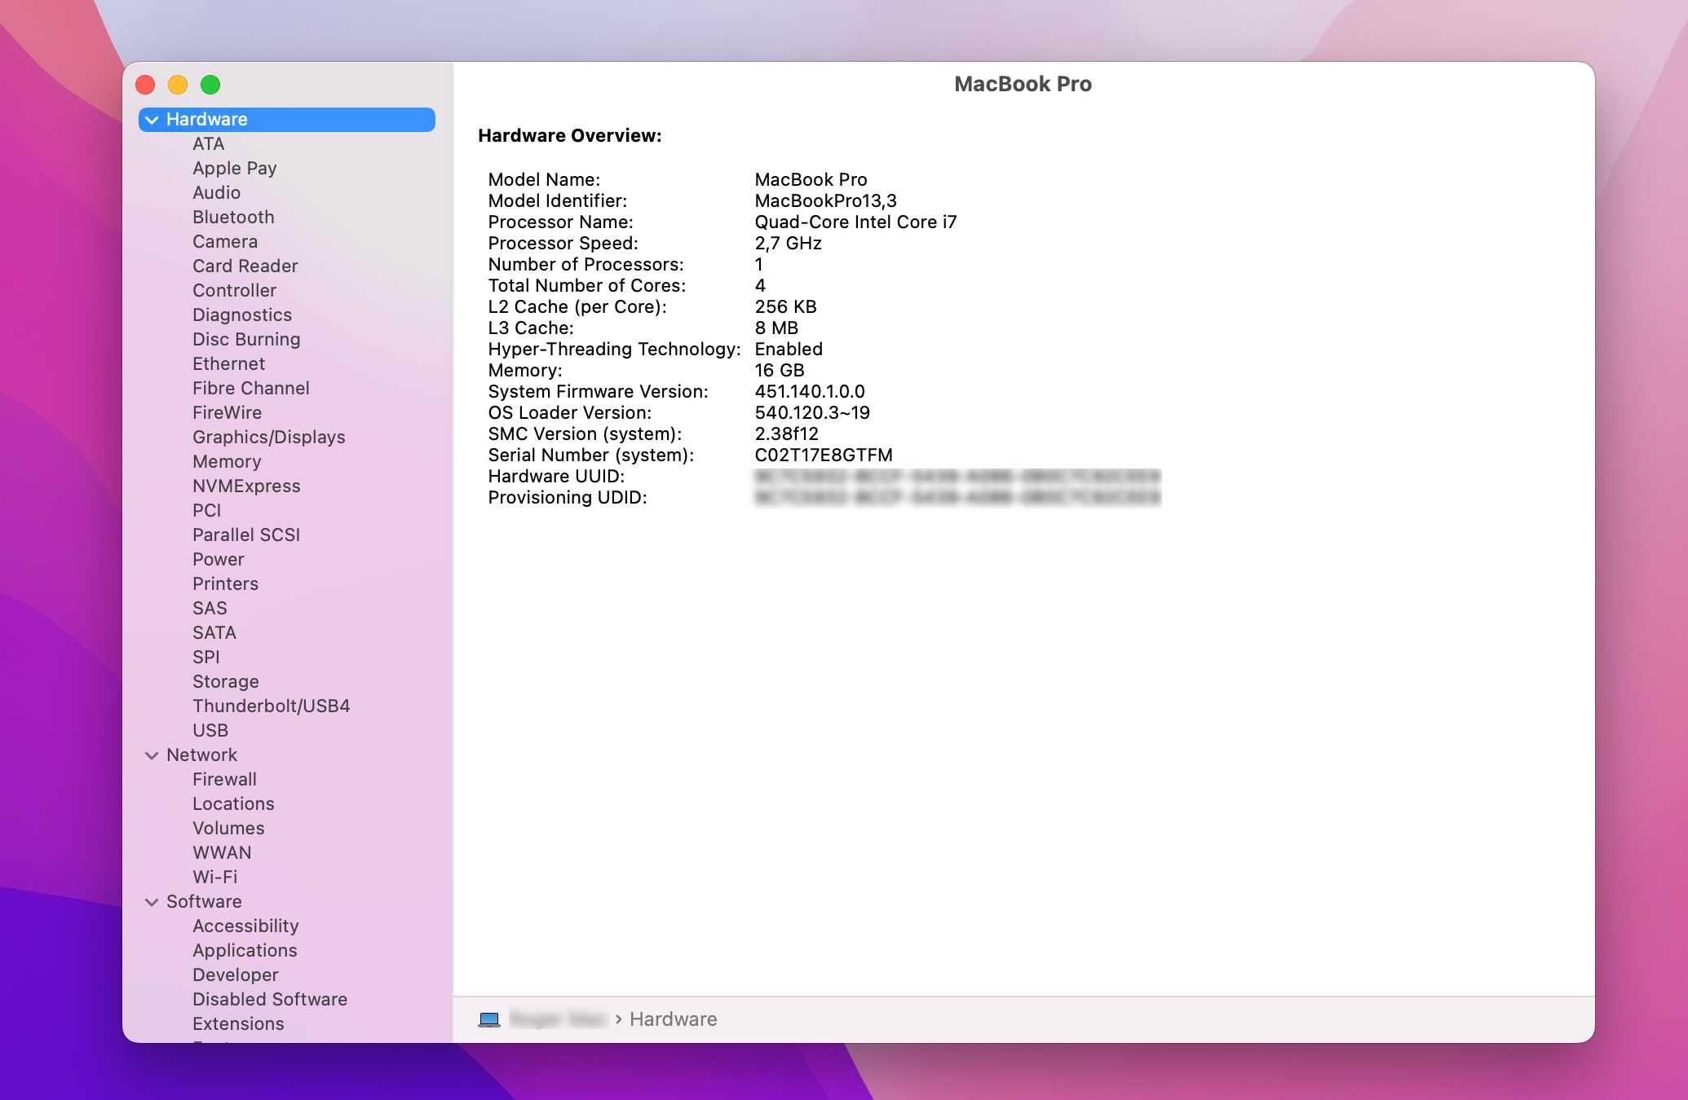Open the Bluetooth hardware entry
The width and height of the screenshot is (1688, 1100).
[x=233, y=218]
